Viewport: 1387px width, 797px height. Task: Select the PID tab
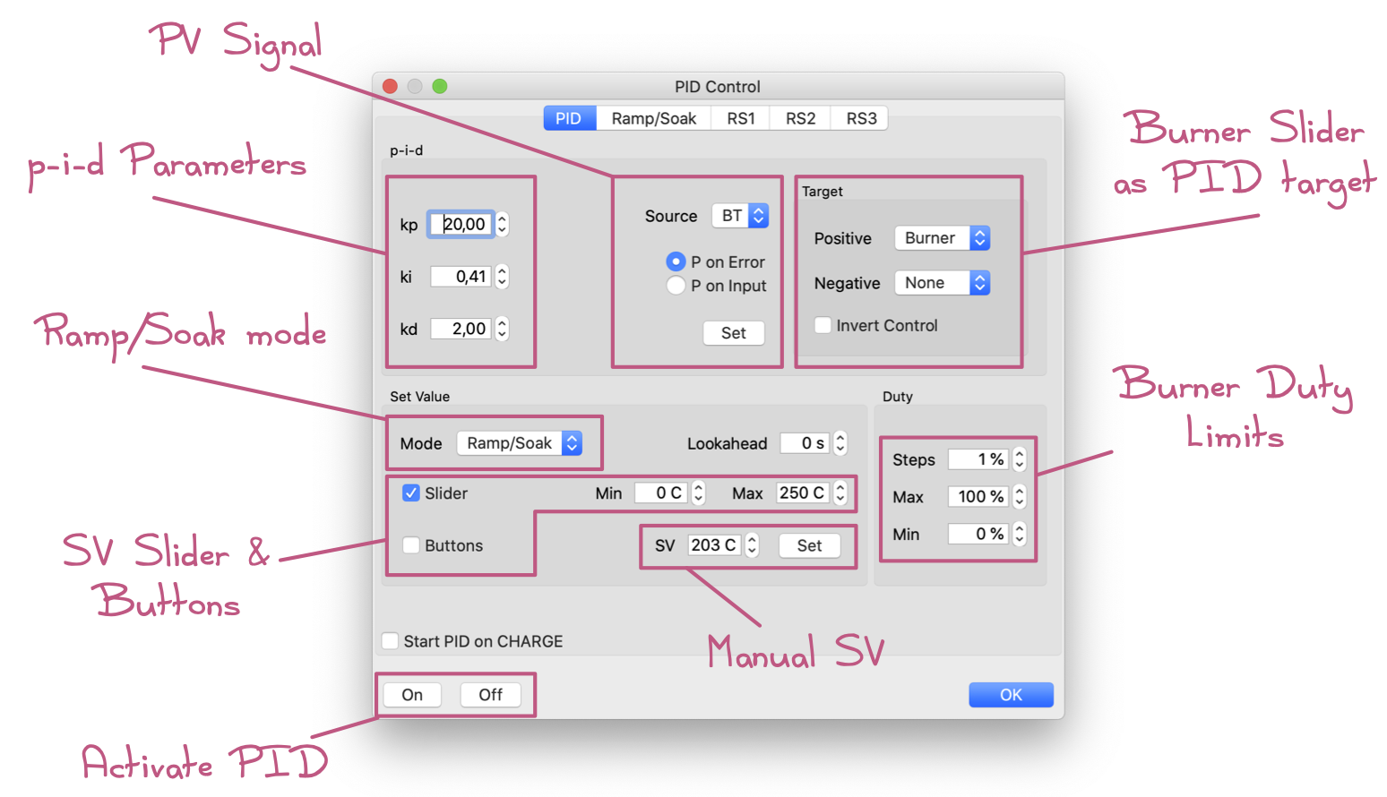click(x=569, y=117)
